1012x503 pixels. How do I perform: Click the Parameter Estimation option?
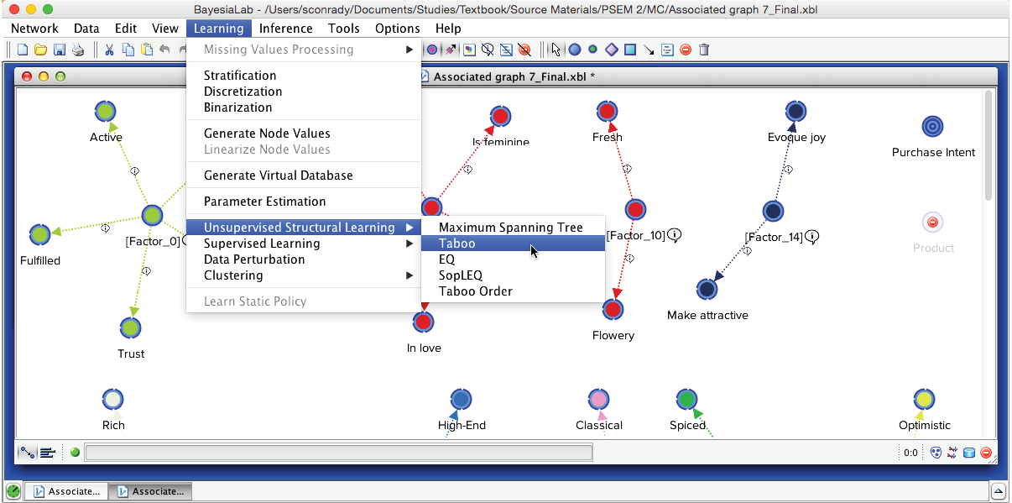264,202
